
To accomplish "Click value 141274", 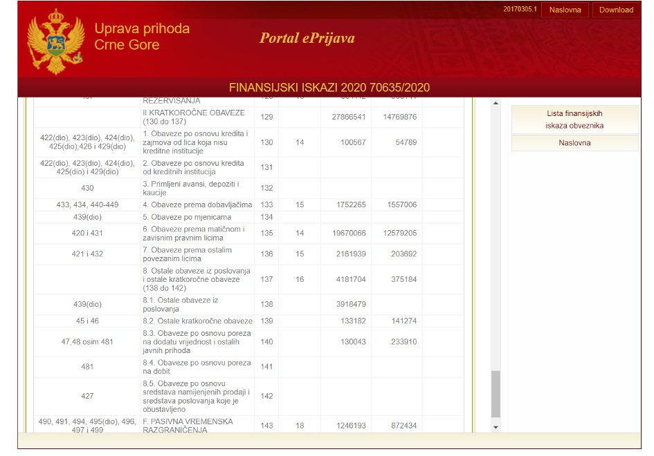I will [x=403, y=321].
